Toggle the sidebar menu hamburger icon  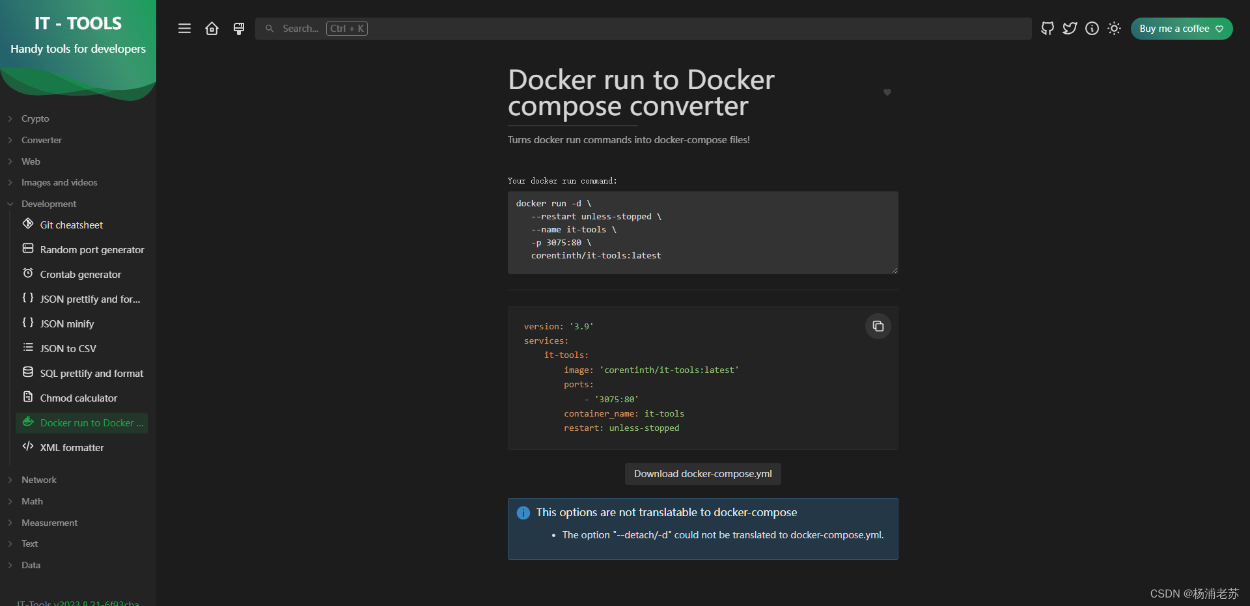coord(184,29)
